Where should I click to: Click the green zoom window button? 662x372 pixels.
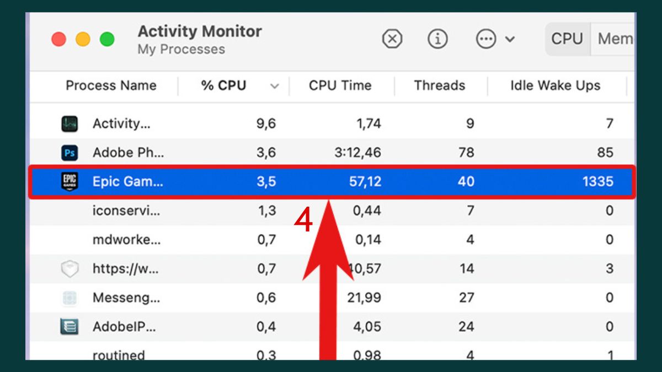(x=106, y=39)
